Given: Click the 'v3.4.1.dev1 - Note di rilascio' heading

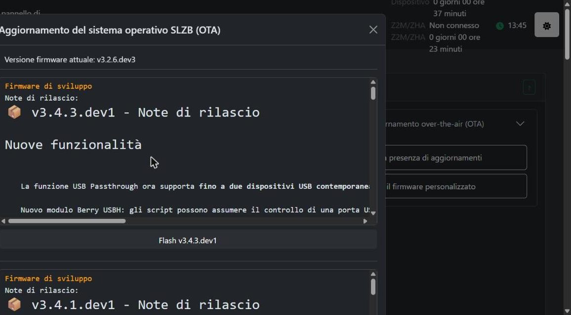Looking at the screenshot, I should click(146, 305).
